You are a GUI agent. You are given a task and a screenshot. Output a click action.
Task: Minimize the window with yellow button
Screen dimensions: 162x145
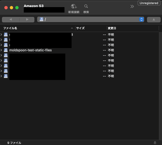(11, 8)
